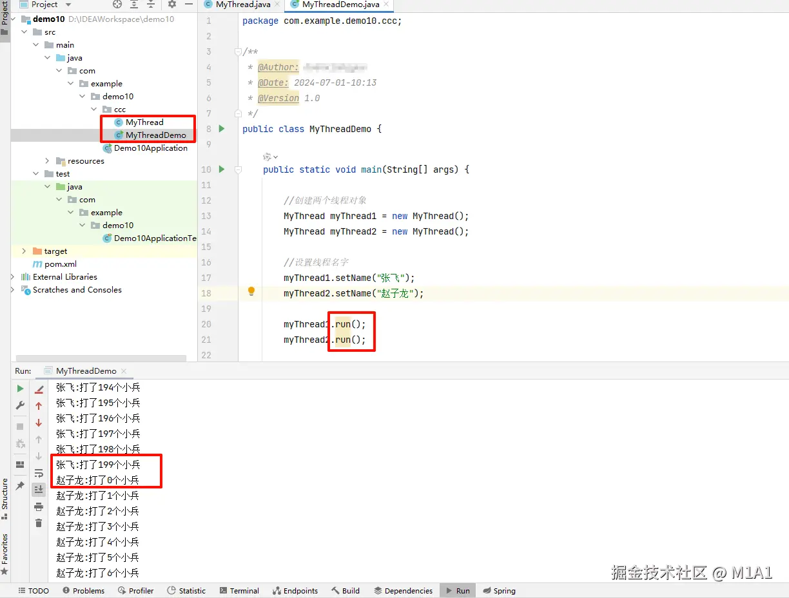Fold the Javadoc comment at line 3
This screenshot has width=789, height=598.
(238, 52)
